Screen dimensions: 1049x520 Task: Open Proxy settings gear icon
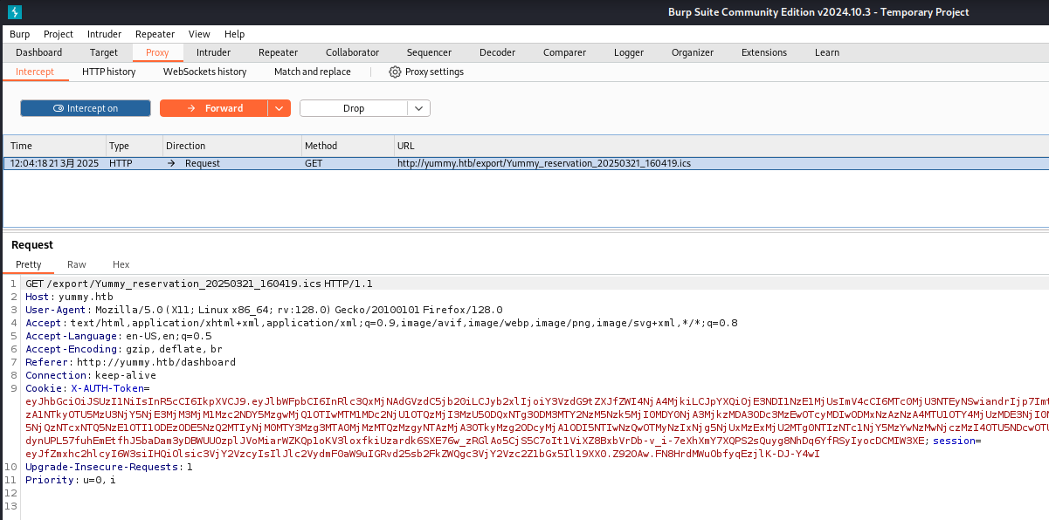(395, 72)
